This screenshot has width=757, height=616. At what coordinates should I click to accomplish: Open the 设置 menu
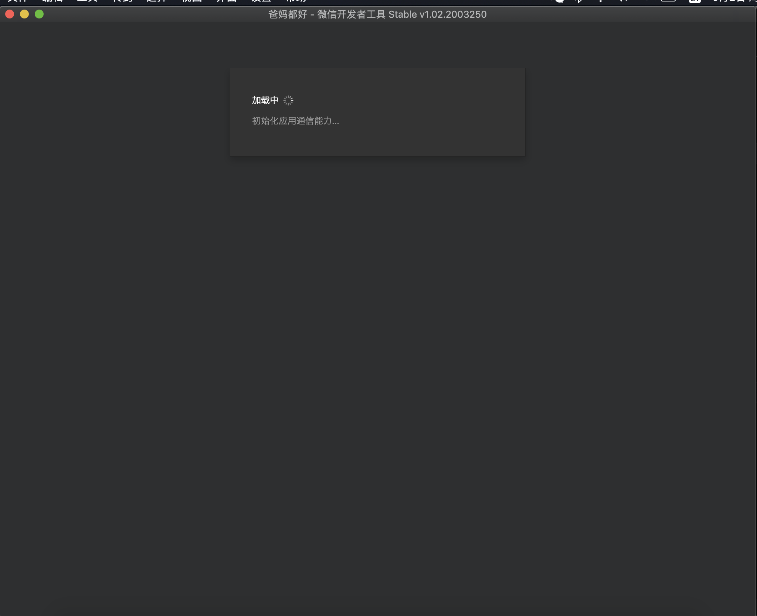[261, 1]
